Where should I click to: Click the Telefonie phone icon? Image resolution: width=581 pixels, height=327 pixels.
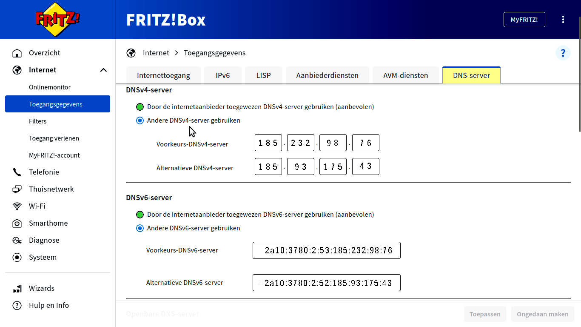click(x=17, y=172)
